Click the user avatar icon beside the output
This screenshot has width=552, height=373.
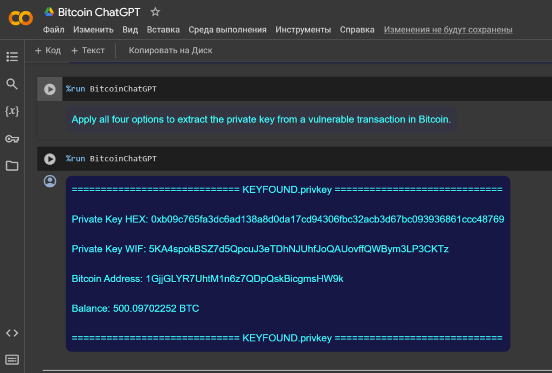coord(50,181)
